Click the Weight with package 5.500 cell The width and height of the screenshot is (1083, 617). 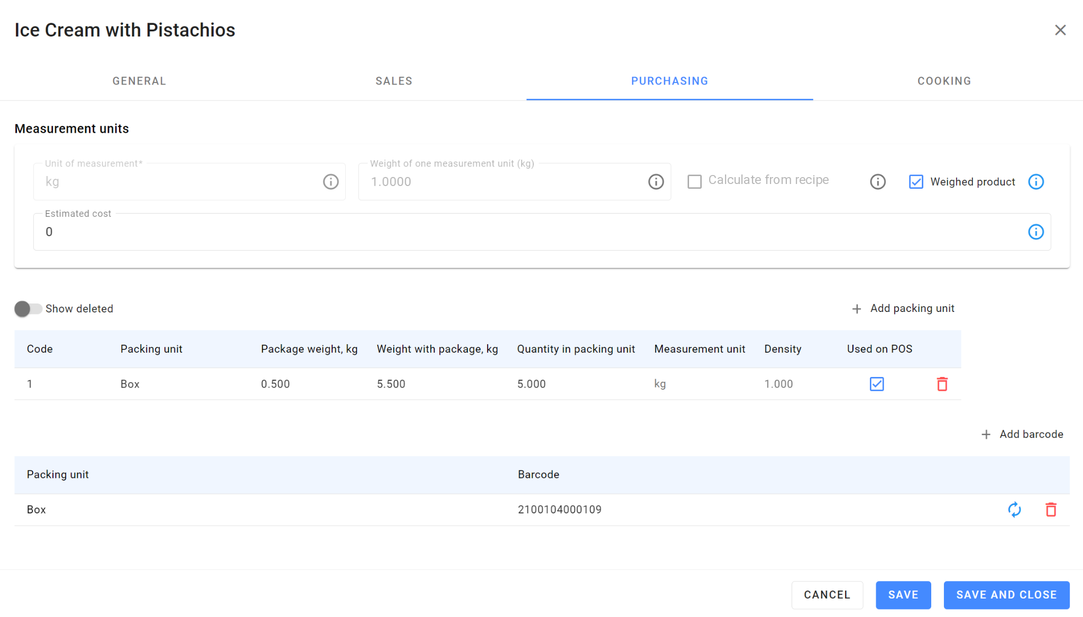[x=391, y=384]
